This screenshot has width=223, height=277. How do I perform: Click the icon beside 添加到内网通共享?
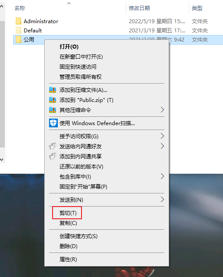[x=53, y=156]
